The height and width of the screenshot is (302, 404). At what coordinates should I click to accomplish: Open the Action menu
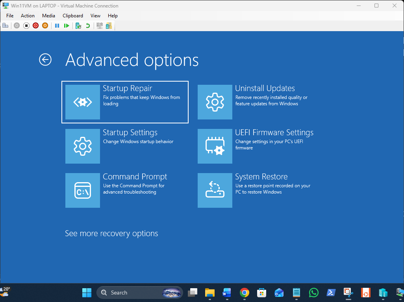point(28,16)
